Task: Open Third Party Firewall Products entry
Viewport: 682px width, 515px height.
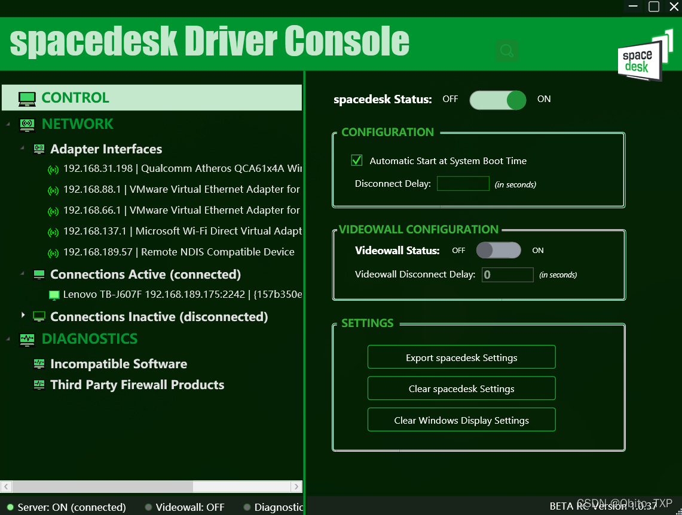Action: [x=137, y=385]
